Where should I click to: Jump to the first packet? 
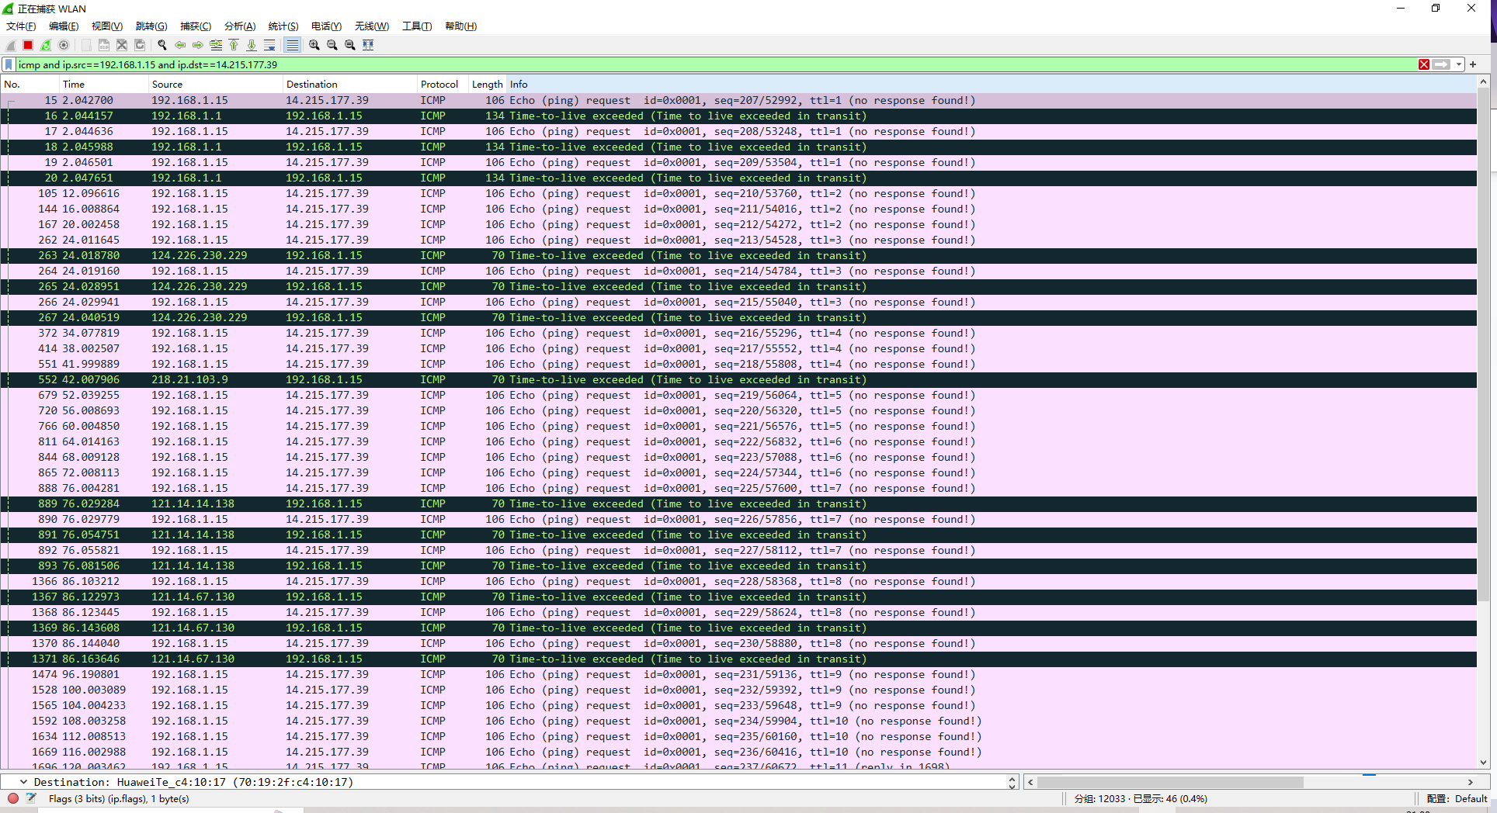(x=234, y=45)
